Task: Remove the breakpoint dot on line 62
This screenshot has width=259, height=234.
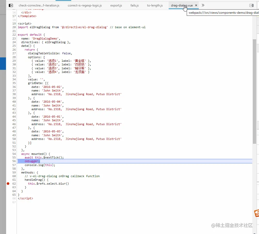Action: [8, 184]
